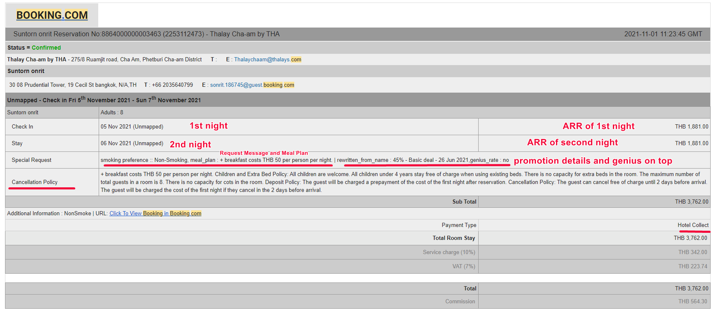Click the date '06 Nov 2021 (Unmapped)'
Viewport: 719px width, 315px height.
[132, 144]
